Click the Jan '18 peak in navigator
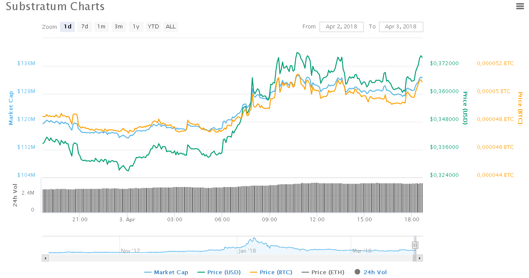 tap(254, 239)
